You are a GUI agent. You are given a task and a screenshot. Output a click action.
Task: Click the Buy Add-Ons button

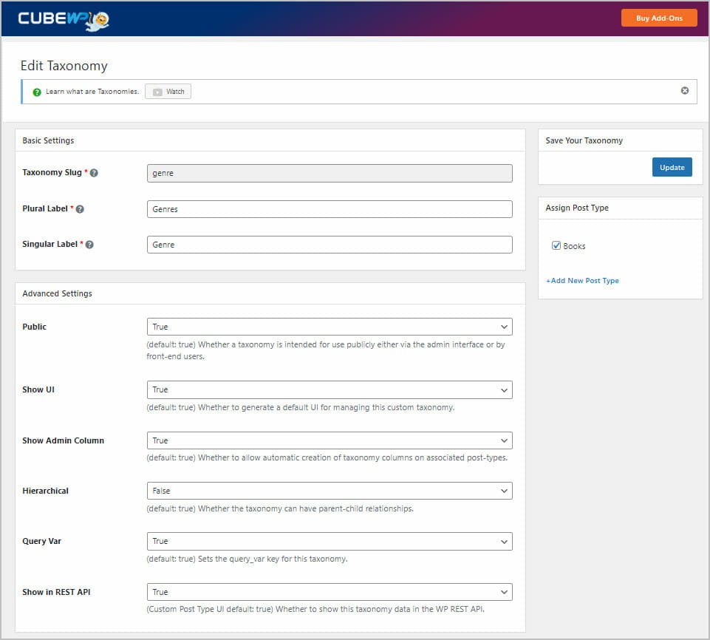click(x=658, y=17)
